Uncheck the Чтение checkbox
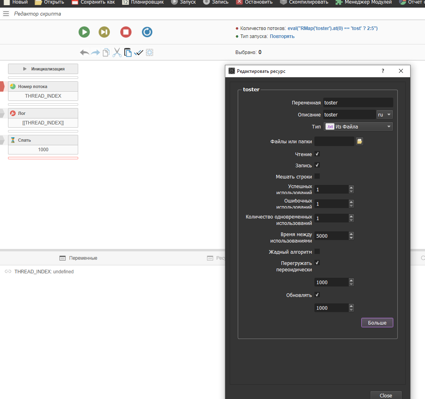The image size is (425, 399). 317,154
